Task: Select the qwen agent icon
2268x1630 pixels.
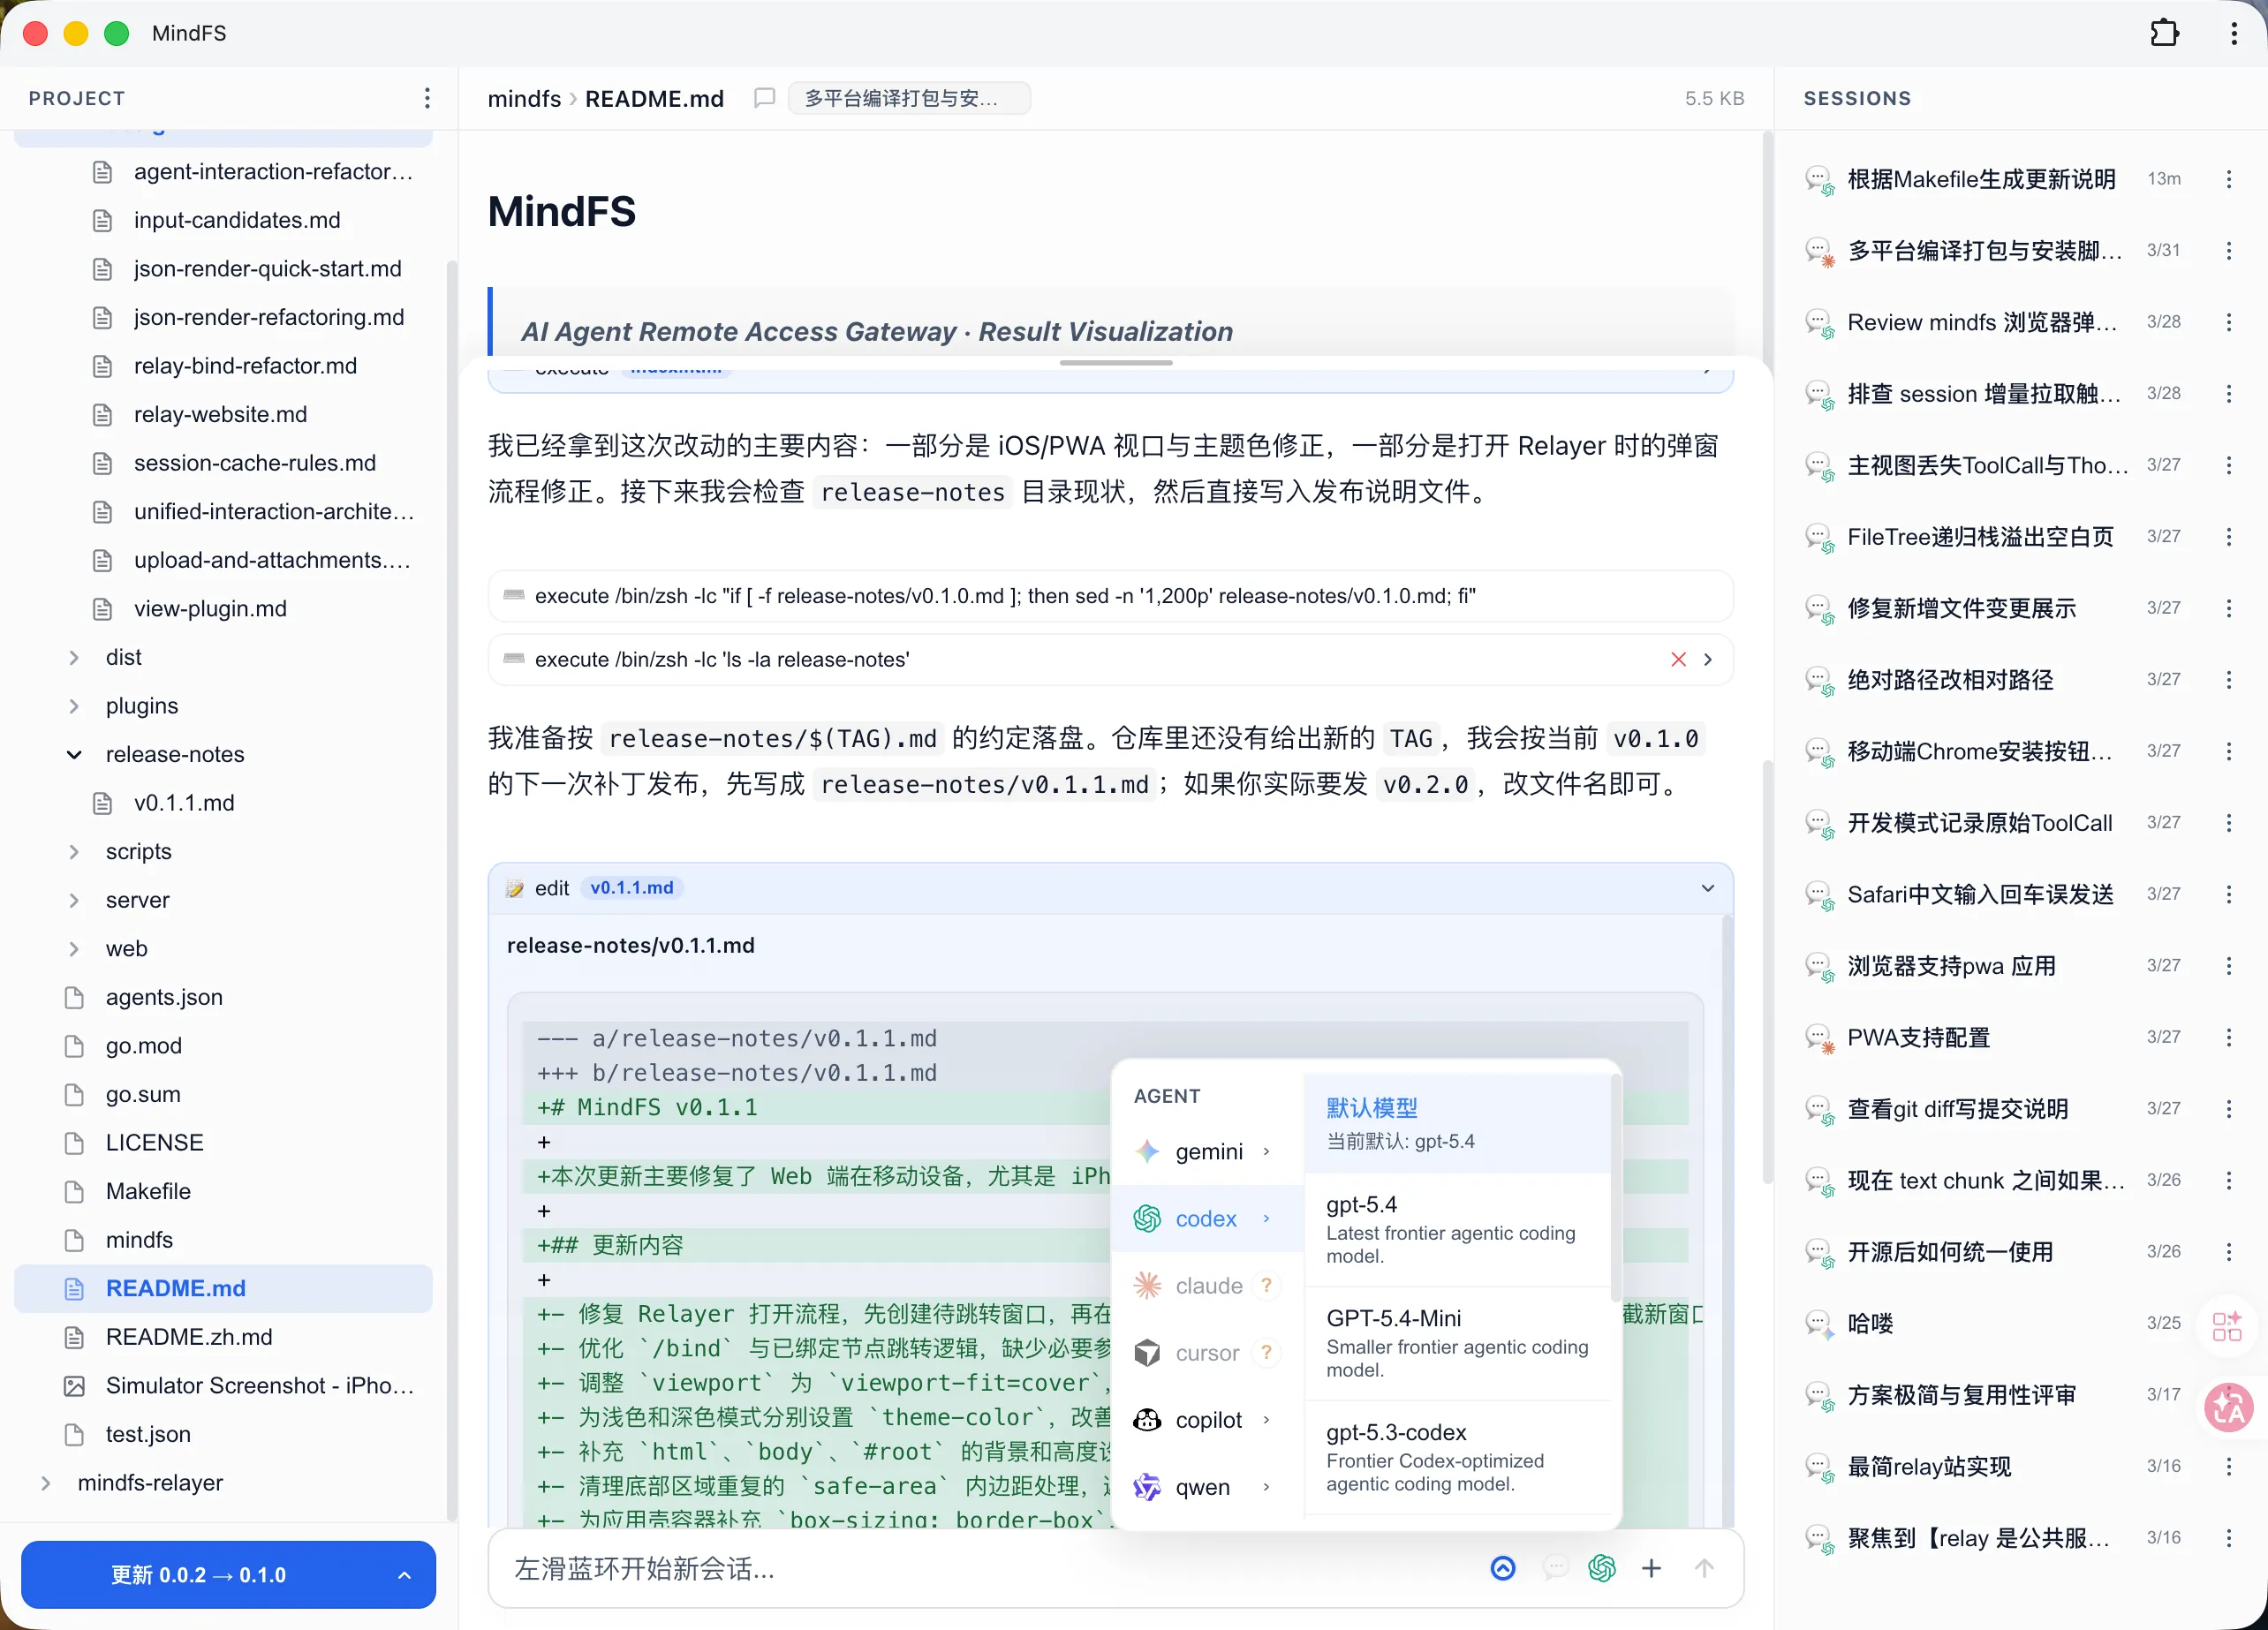Action: pyautogui.click(x=1147, y=1487)
